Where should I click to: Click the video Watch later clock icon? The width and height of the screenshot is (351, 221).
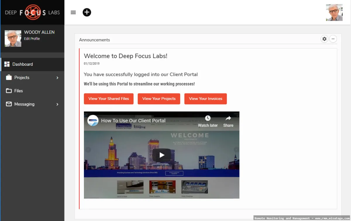tap(208, 118)
